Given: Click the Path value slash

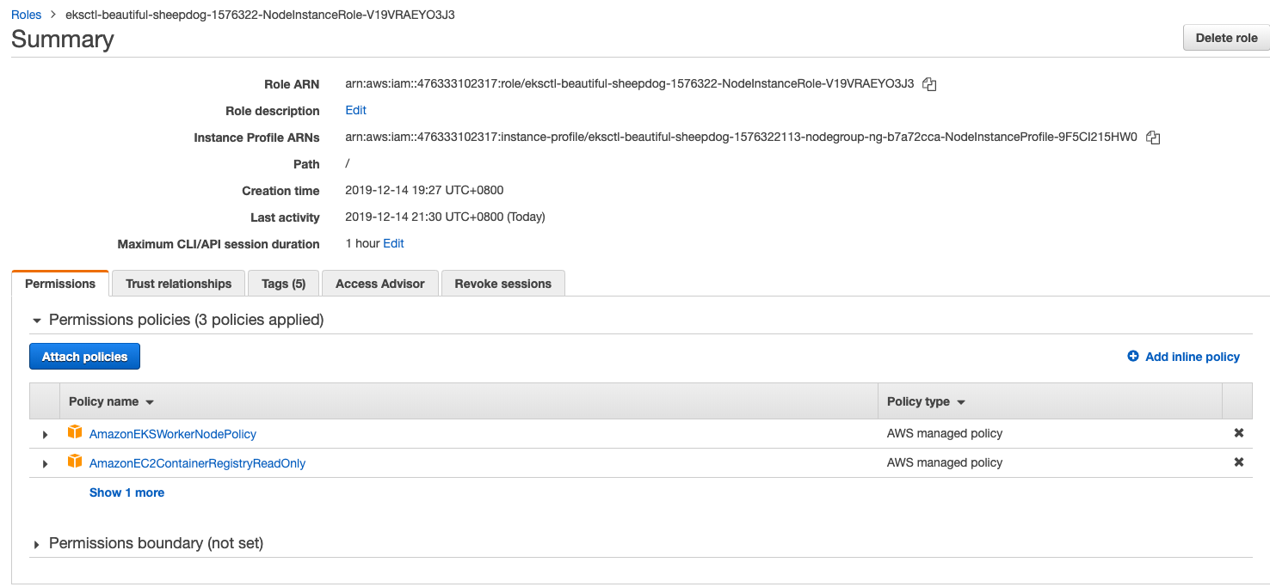Looking at the screenshot, I should pos(347,163).
